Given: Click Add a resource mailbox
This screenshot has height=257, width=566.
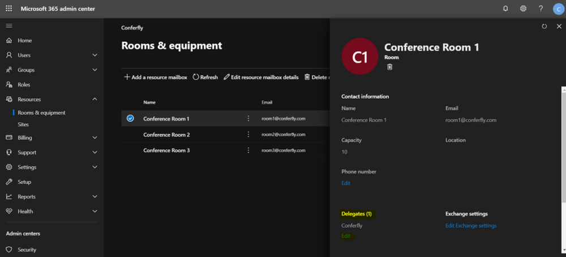Looking at the screenshot, I should click(156, 77).
